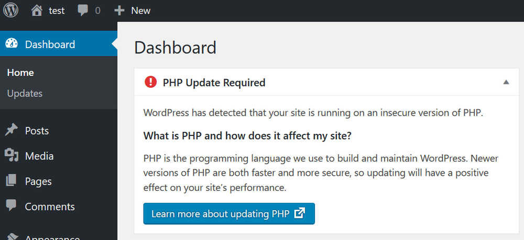524x240 pixels.
Task: Select the Posts pushpin icon
Action: [12, 130]
